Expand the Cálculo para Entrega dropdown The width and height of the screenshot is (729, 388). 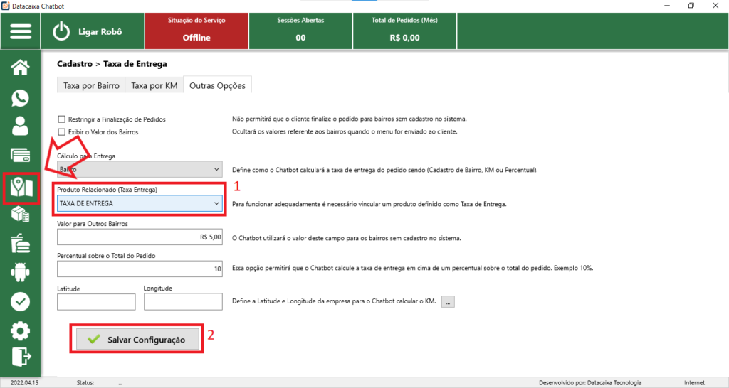coord(140,170)
